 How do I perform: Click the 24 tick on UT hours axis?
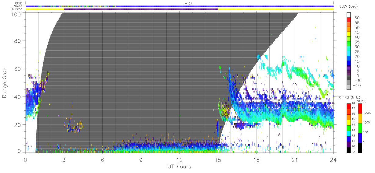[x=333, y=160]
